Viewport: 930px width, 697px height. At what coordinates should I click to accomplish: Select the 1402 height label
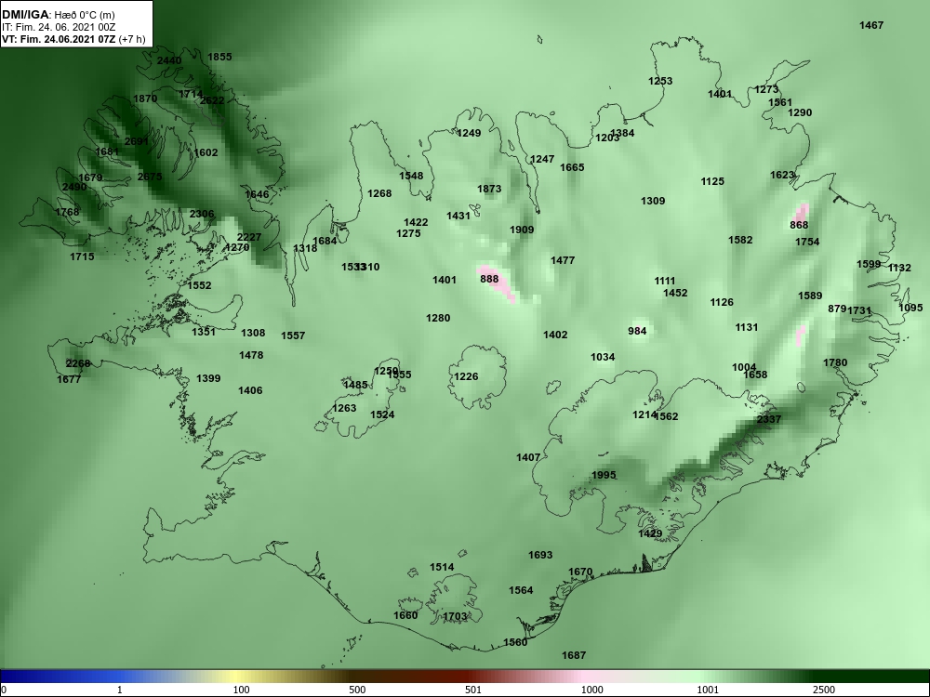point(555,335)
